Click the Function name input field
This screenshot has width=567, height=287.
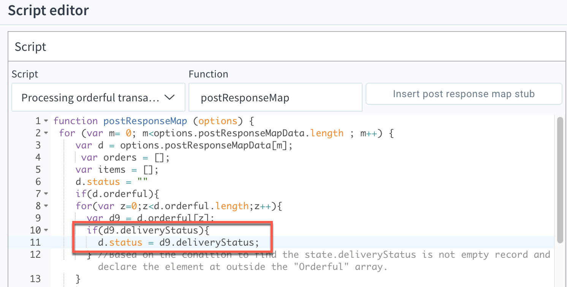[275, 98]
